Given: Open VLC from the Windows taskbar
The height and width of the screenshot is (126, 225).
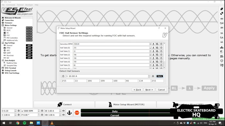Looking at the screenshot, I should pos(52,123).
